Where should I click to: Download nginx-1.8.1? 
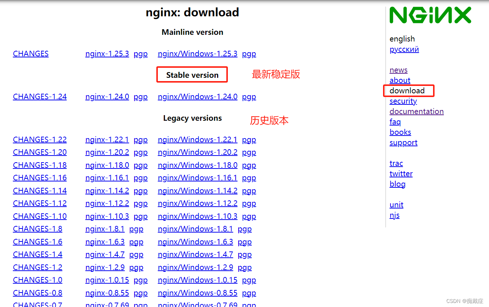pos(105,229)
